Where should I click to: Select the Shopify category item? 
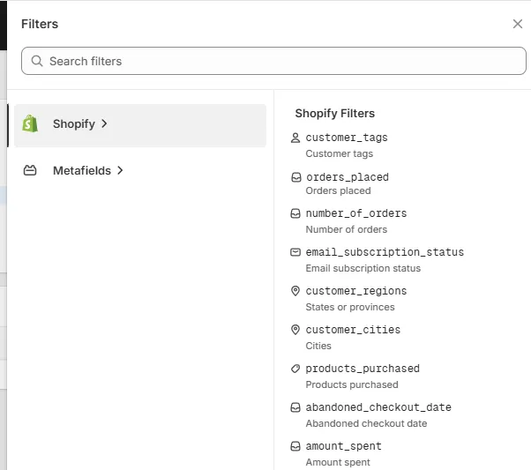140,125
